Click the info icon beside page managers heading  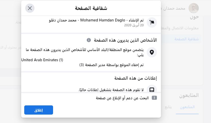point(89,40)
